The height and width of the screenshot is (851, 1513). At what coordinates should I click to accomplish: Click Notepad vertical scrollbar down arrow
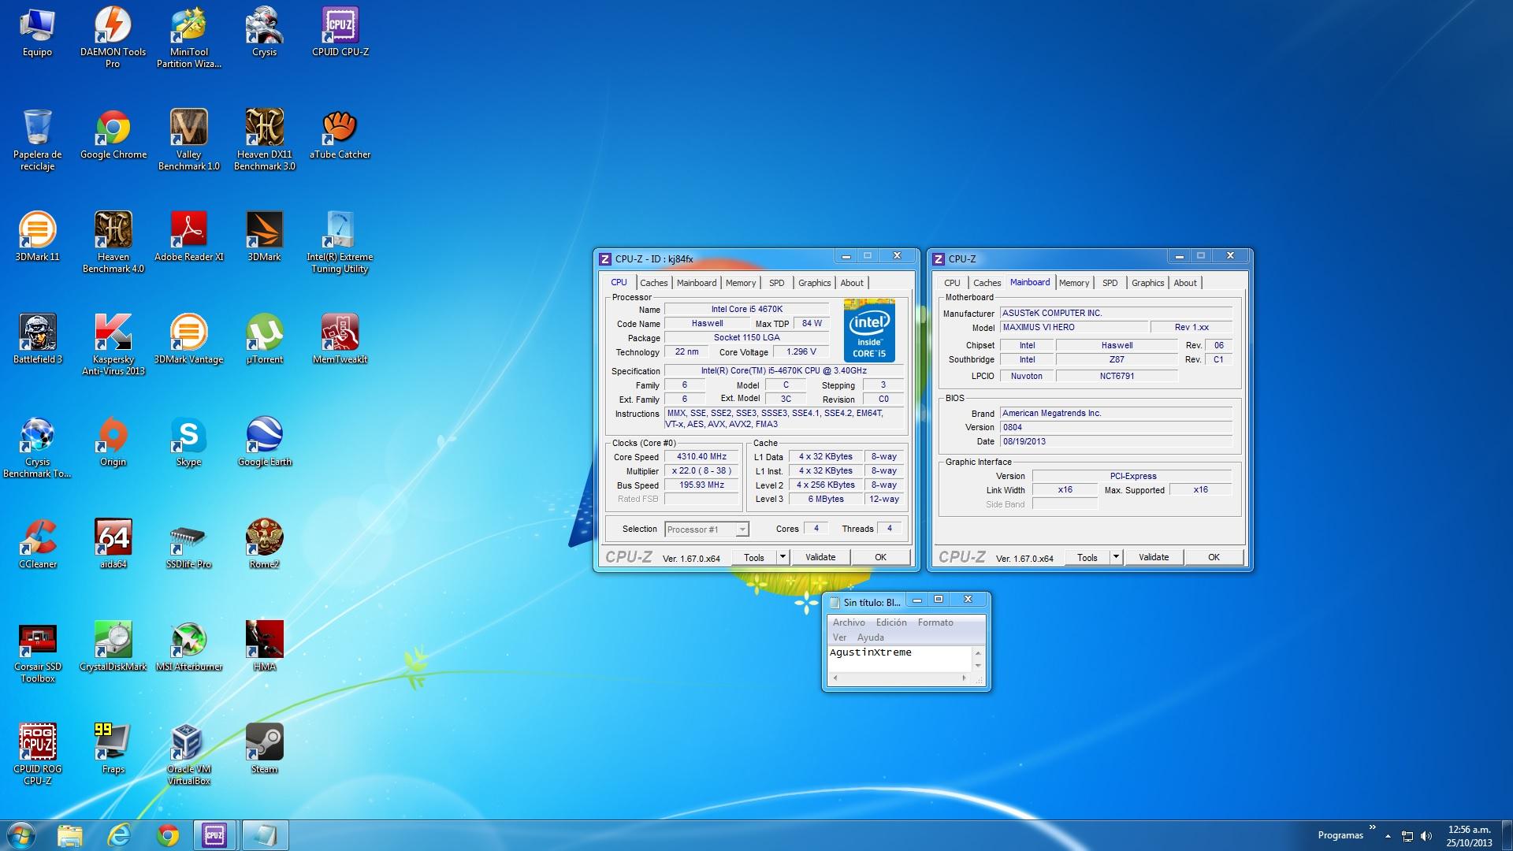click(978, 666)
